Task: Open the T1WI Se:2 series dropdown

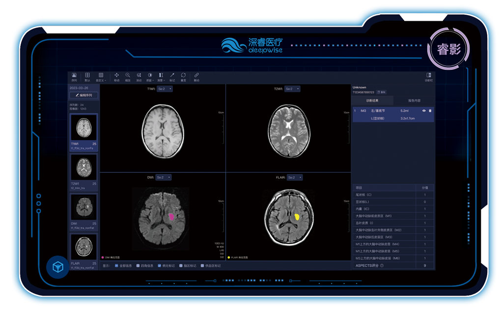Action: [x=165, y=89]
